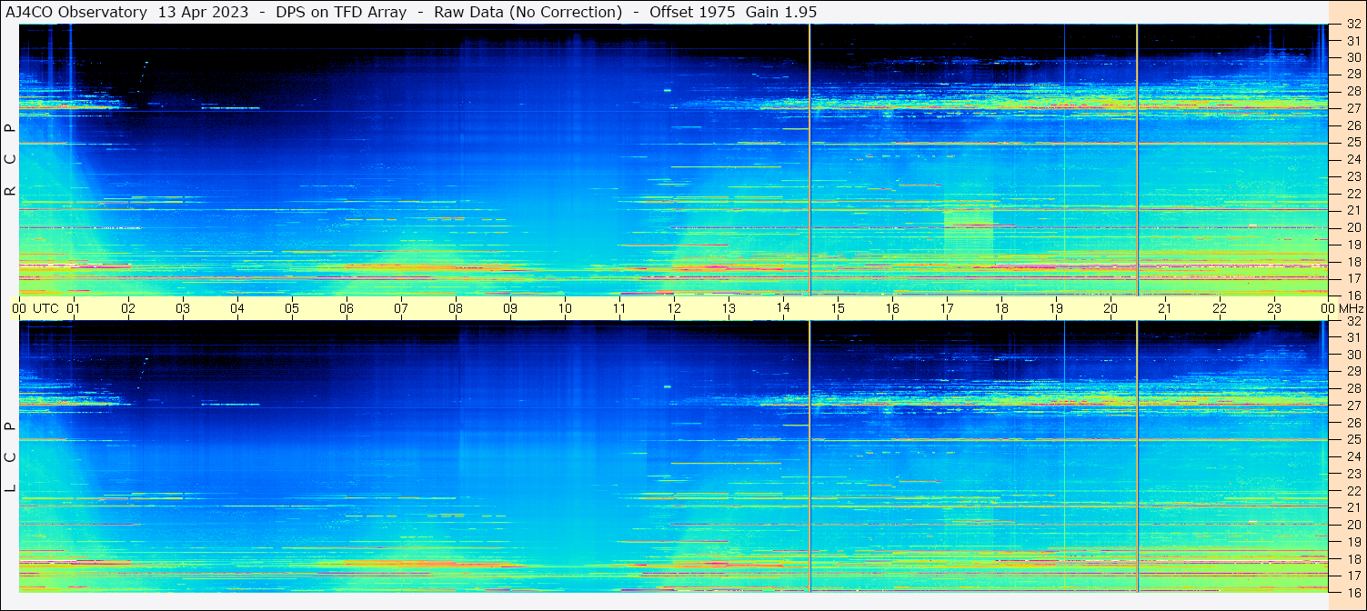Click the 22 MHz label of LCP panel
1367x611 pixels.
pos(1353,491)
